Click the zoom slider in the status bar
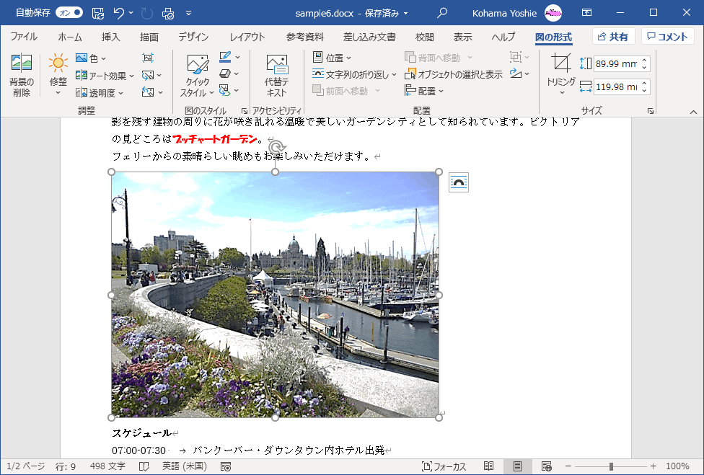Image resolution: width=704 pixels, height=475 pixels. click(x=611, y=466)
